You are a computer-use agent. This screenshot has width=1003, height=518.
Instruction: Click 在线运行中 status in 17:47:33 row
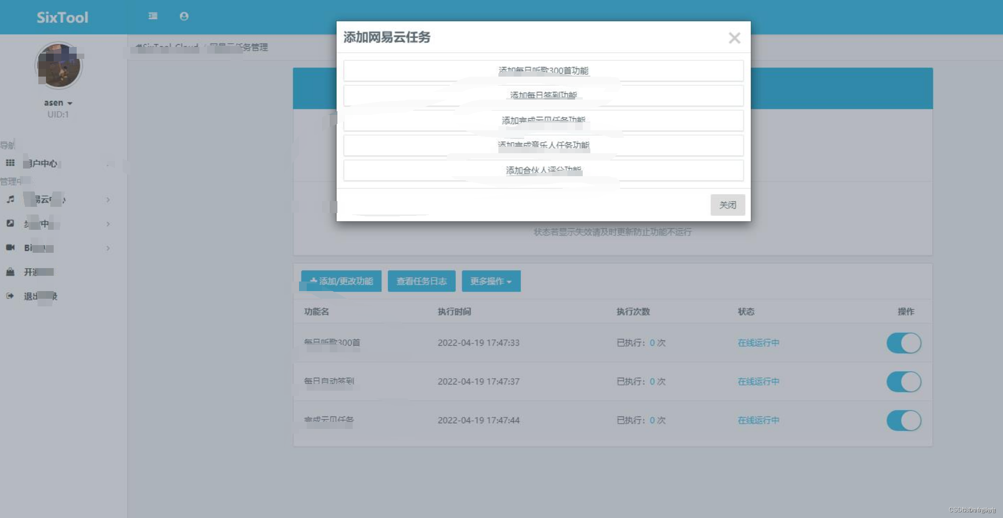(759, 343)
